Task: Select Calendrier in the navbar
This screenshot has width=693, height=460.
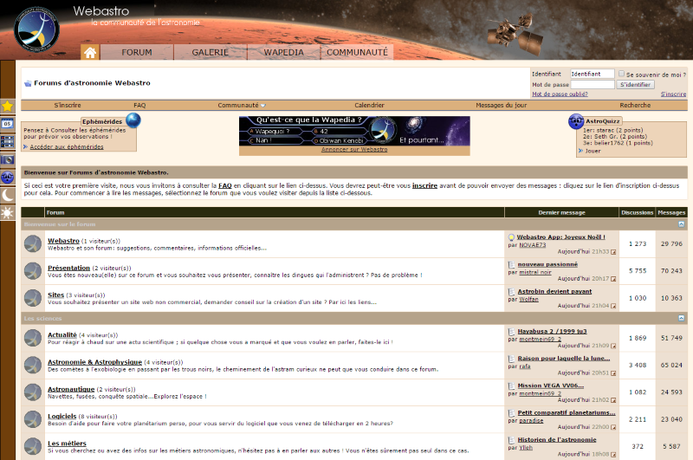Action: 370,105
